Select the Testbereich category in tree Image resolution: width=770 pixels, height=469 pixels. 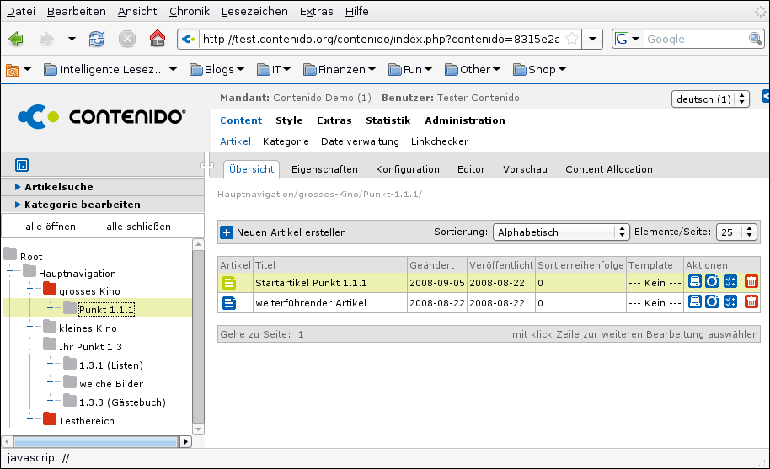pos(86,420)
